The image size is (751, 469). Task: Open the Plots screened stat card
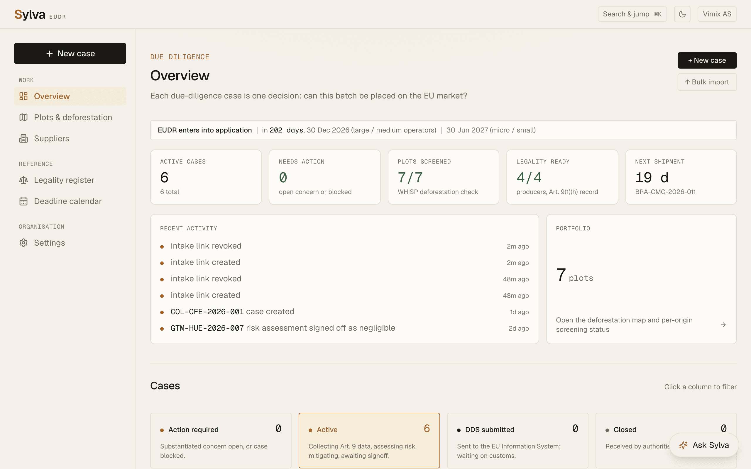(x=444, y=177)
